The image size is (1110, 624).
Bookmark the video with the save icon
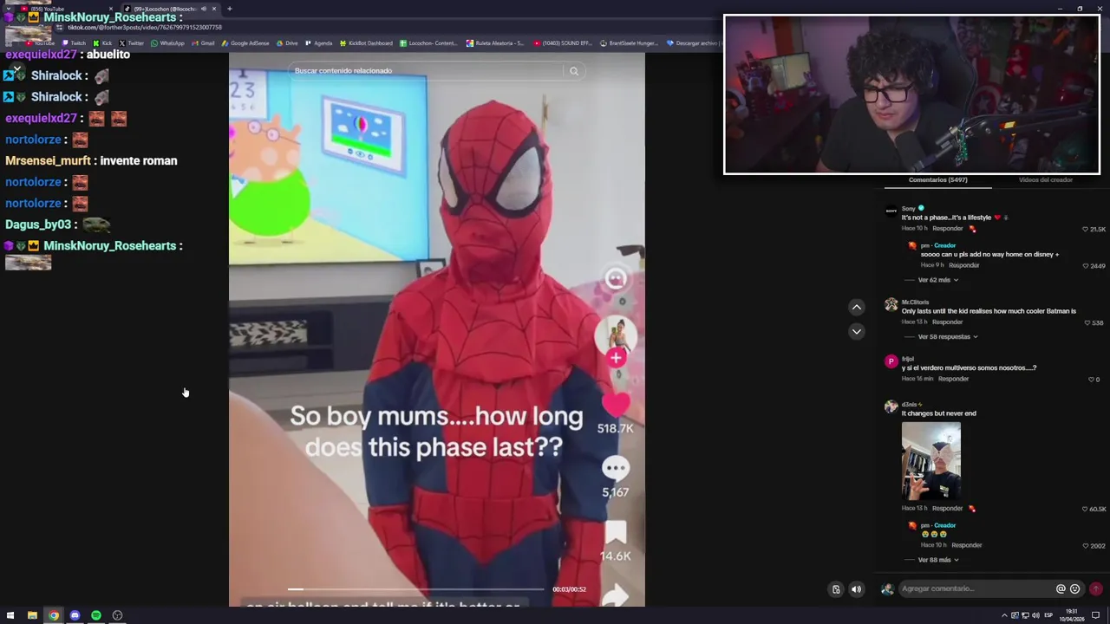point(616,532)
